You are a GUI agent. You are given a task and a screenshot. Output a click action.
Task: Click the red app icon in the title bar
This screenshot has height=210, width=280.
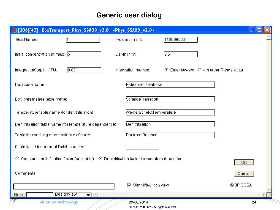[14, 30]
